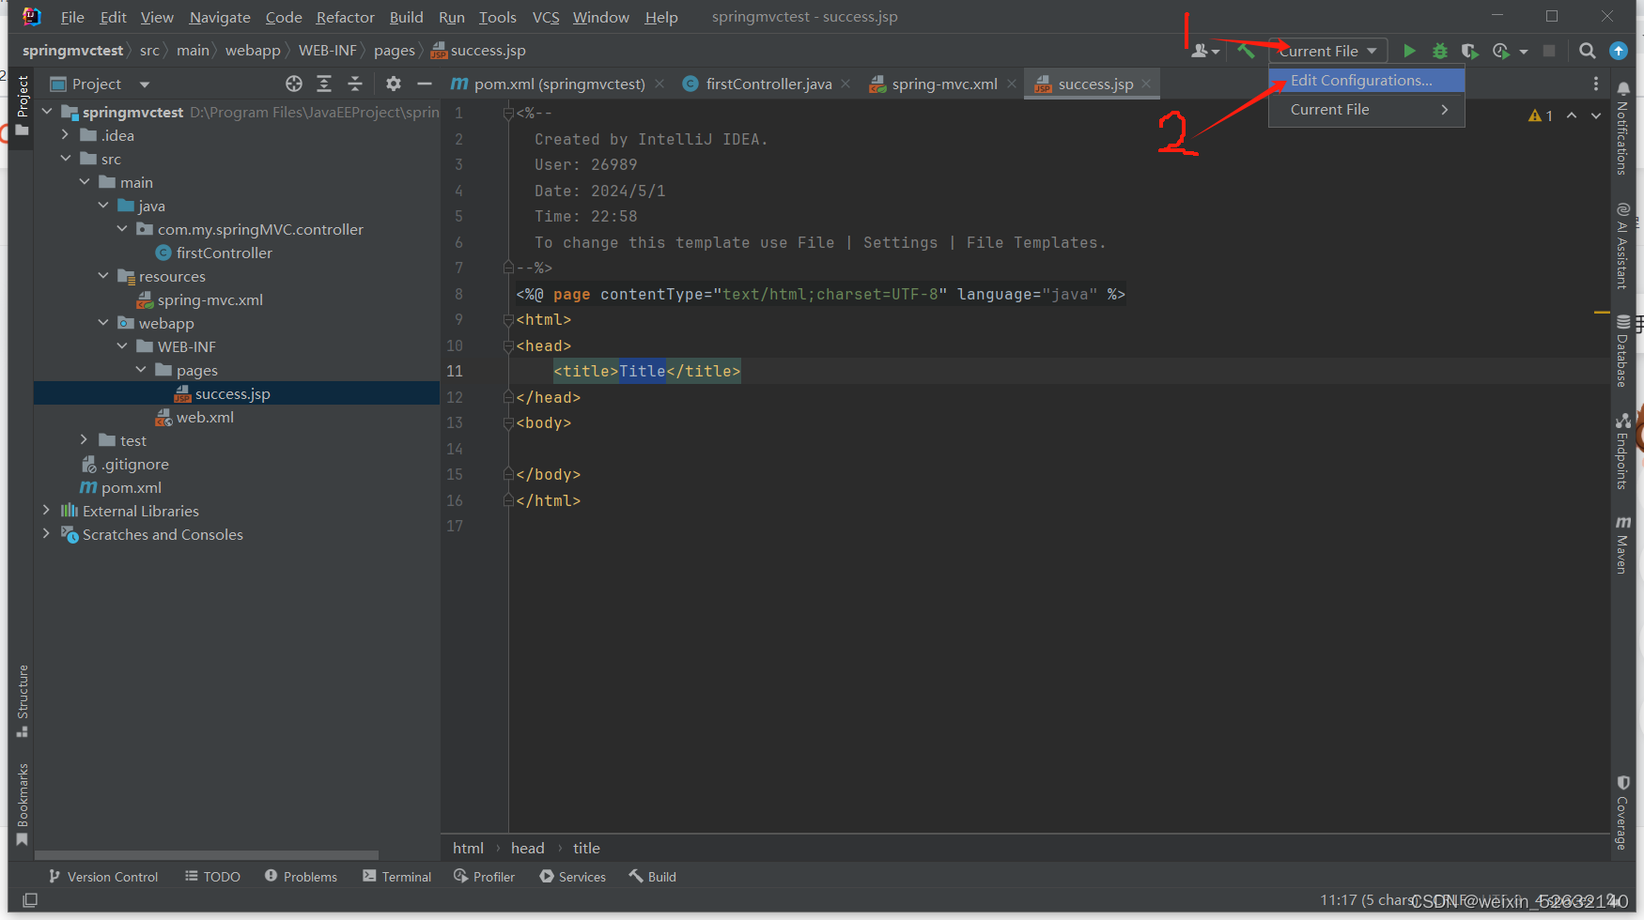Open Current File run configuration dropdown

1328,51
